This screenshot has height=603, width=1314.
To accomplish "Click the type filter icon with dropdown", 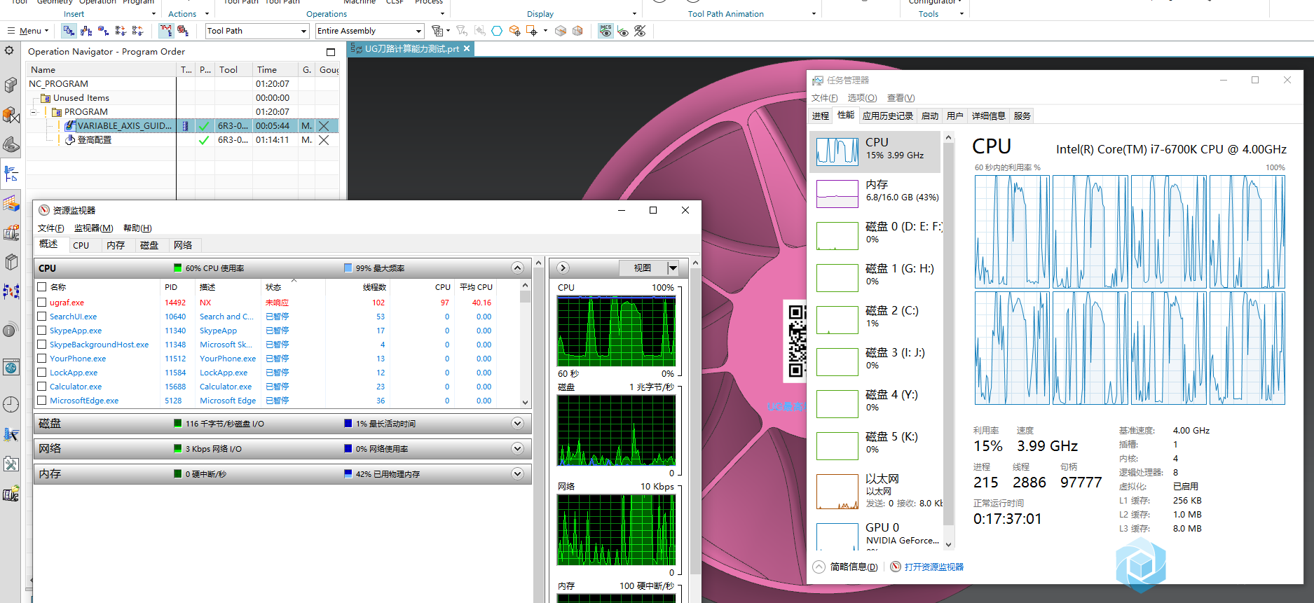I will tap(441, 31).
